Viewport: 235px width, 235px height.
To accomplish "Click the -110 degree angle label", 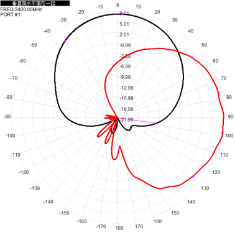I will point(15,155).
